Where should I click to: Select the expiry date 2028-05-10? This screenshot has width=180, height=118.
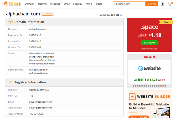click(35, 41)
